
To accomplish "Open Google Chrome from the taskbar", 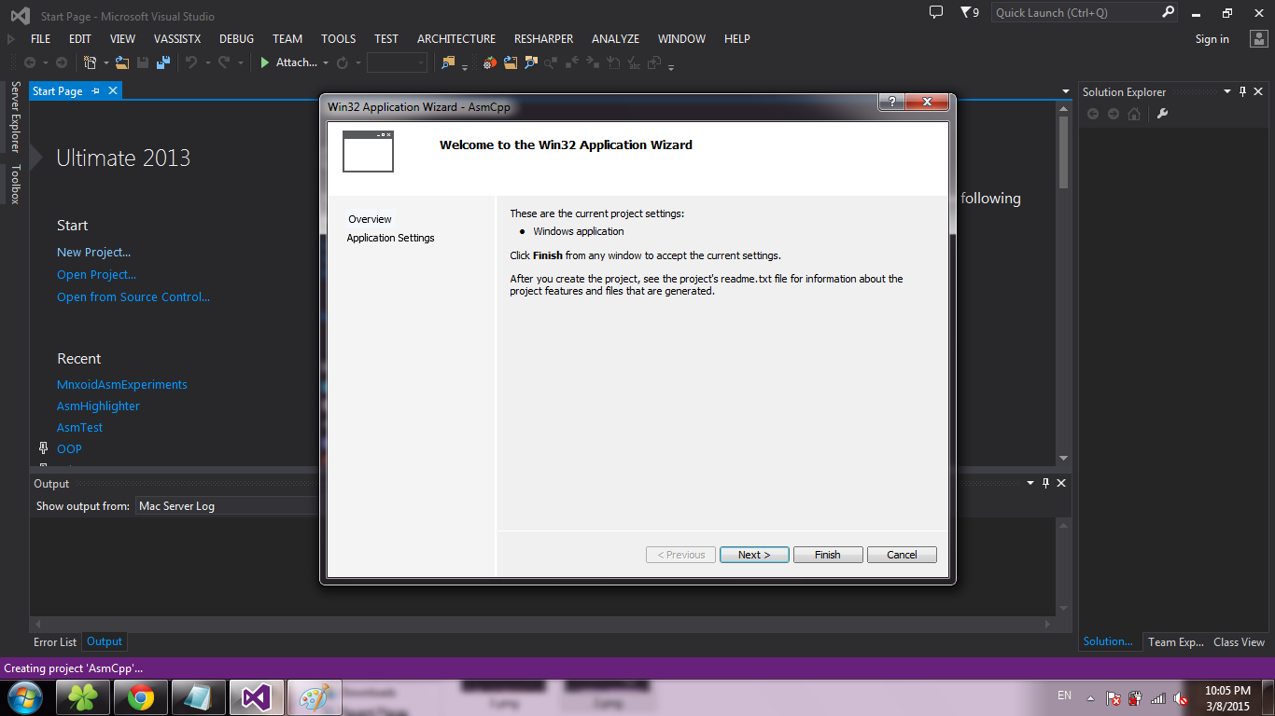I will [142, 697].
